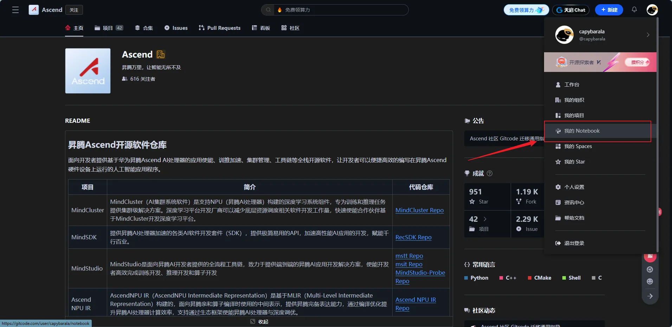Image resolution: width=672 pixels, height=327 pixels.
Task: Click the smiley feedback floating icon
Action: [x=650, y=281]
